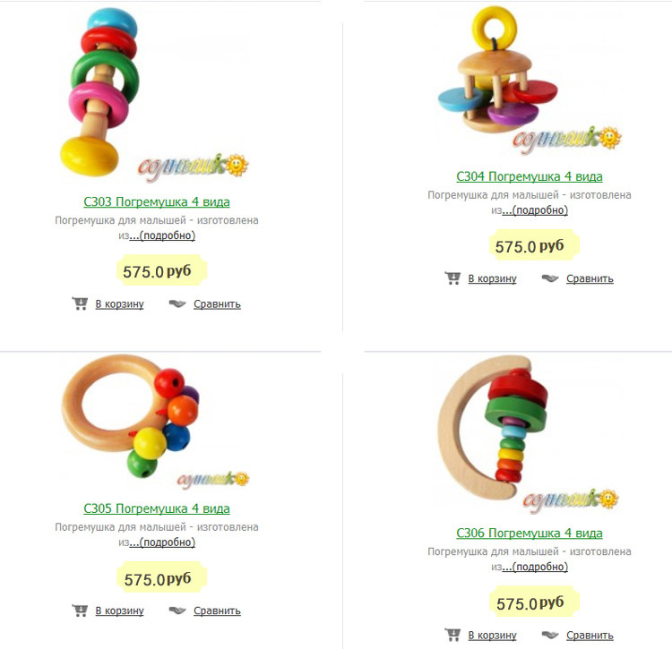This screenshot has height=649, width=672.
Task: Open the C303 Погремушка 4 вида product link
Action: click(x=157, y=201)
